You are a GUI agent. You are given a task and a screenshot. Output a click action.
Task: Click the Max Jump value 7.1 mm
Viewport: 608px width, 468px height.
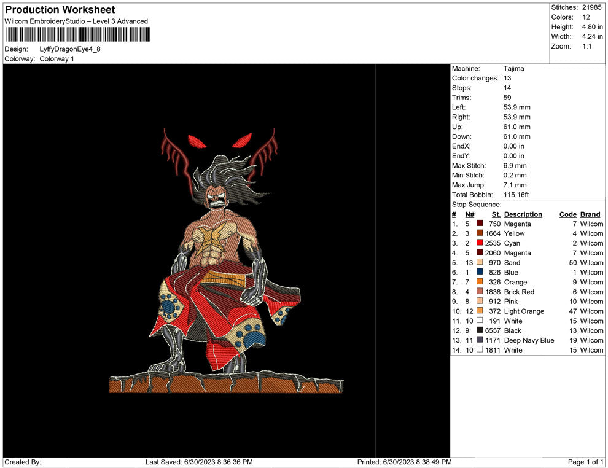click(515, 185)
